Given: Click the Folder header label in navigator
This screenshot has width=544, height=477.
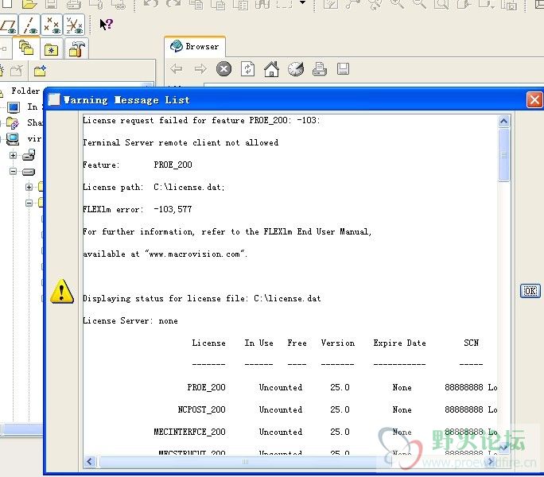Looking at the screenshot, I should [25, 91].
